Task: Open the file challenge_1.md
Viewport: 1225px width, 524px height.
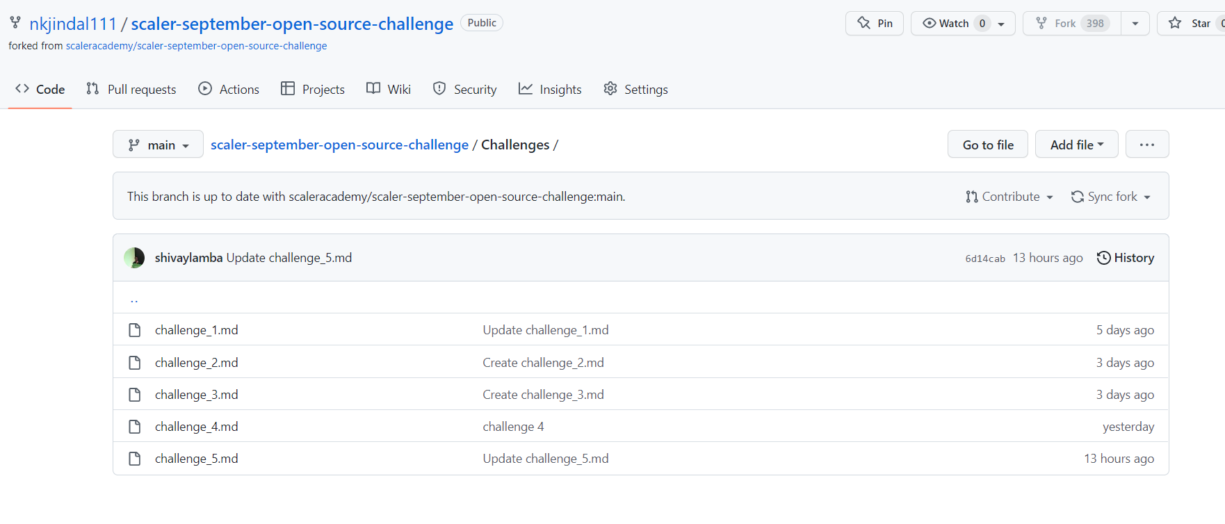Action: coord(196,330)
